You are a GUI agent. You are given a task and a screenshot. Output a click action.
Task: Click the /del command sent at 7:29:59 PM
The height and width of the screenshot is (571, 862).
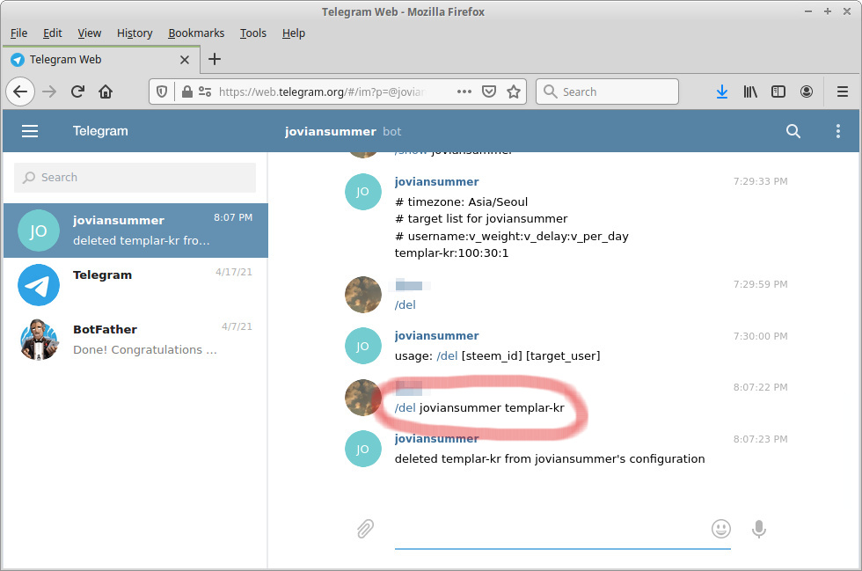coord(405,304)
